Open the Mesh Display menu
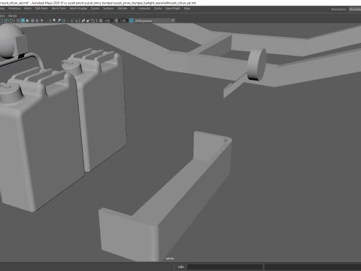The height and width of the screenshot is (271, 361). 78,8
